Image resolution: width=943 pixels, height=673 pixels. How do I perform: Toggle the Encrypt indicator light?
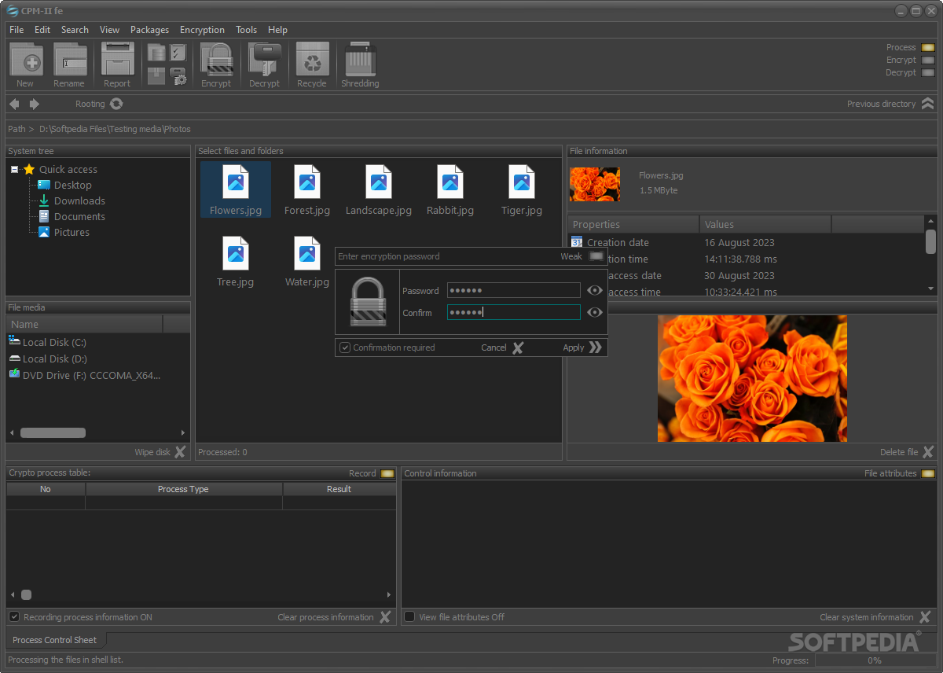pos(928,60)
